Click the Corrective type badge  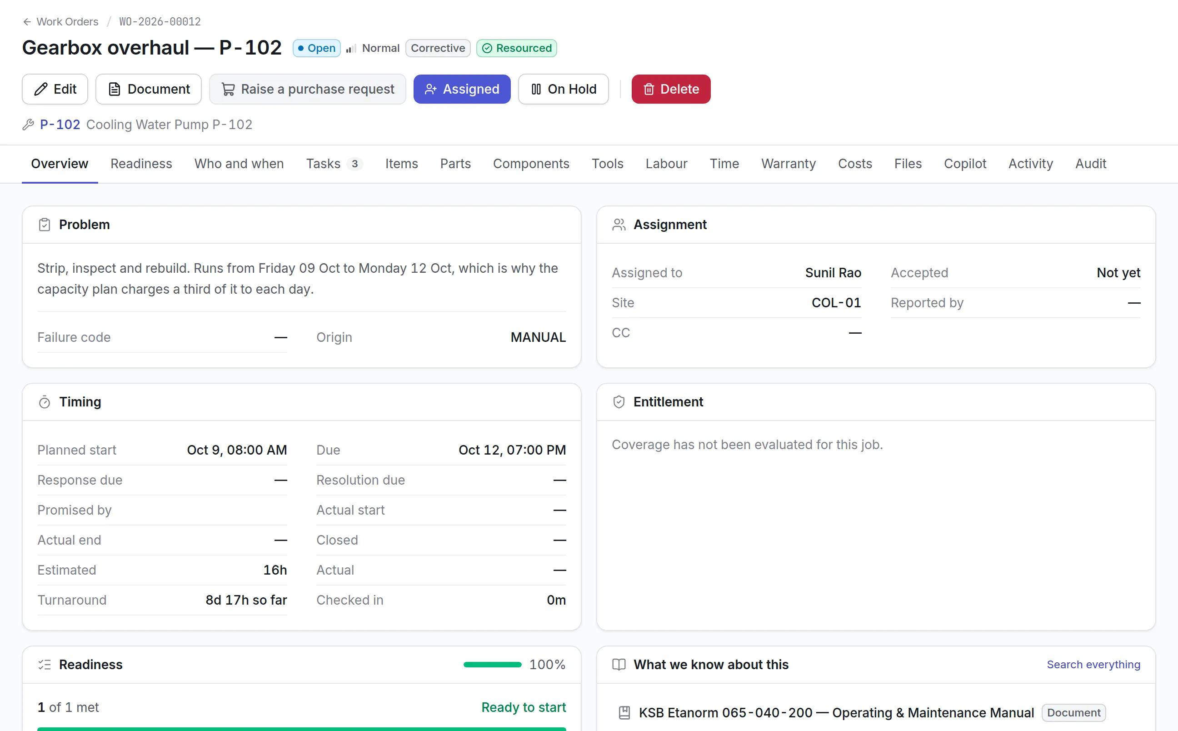[438, 48]
